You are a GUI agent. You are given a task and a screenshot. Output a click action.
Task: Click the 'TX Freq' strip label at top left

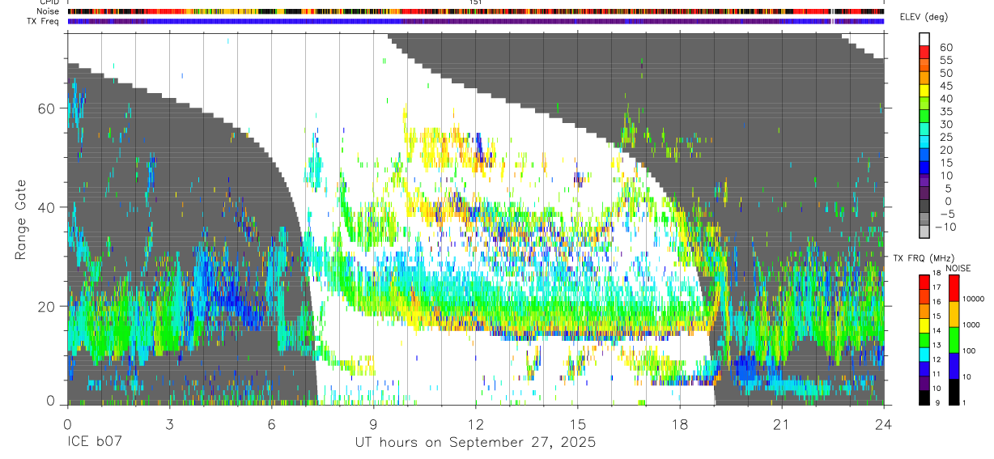pos(44,21)
